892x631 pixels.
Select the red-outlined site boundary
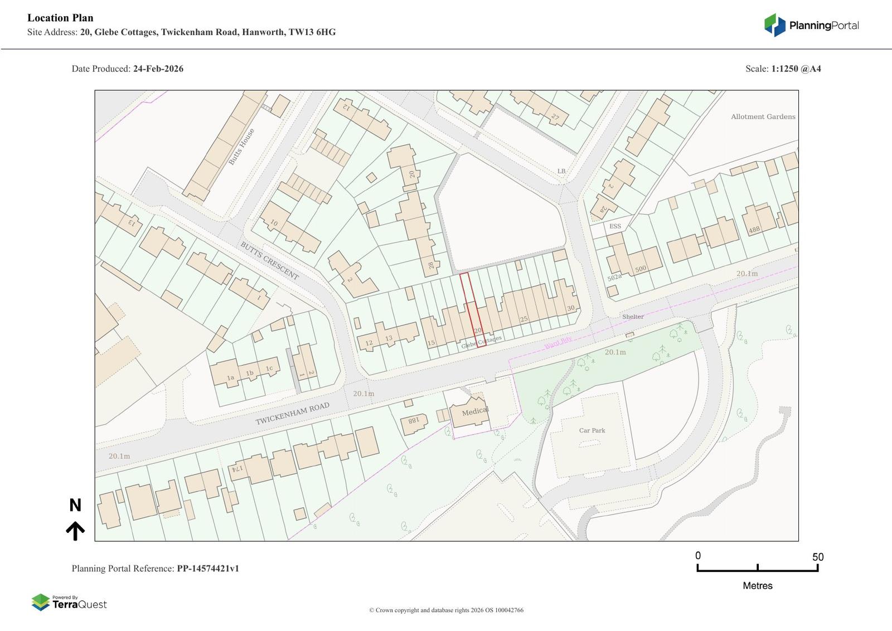pos(472,309)
